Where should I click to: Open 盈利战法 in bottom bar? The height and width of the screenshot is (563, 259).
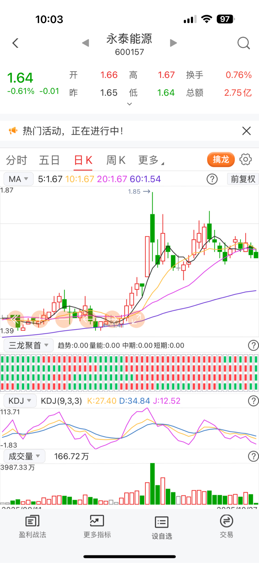[x=32, y=527]
